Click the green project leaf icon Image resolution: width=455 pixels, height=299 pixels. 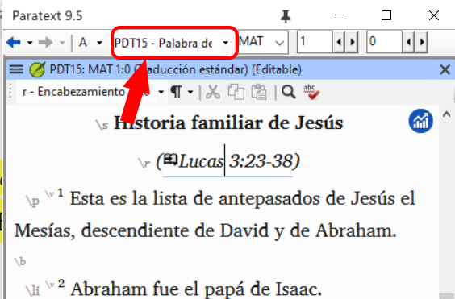[37, 70]
